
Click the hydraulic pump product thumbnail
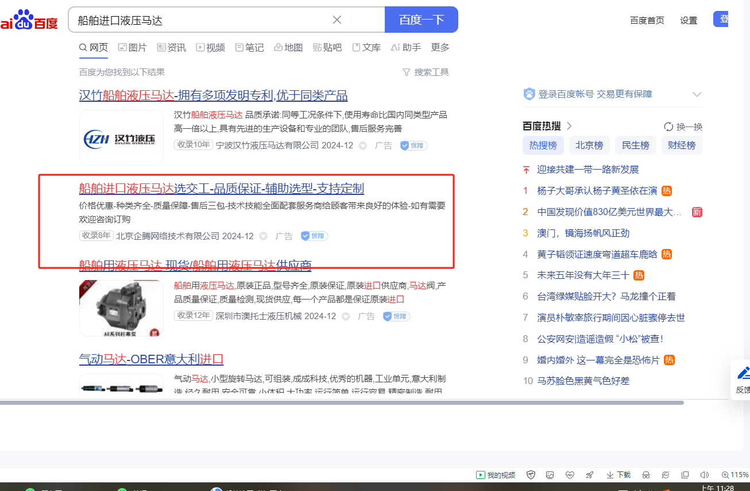[121, 308]
